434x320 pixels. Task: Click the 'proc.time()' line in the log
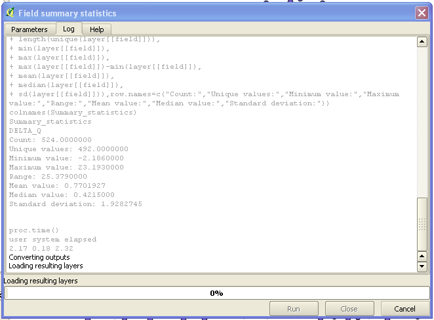[34, 230]
